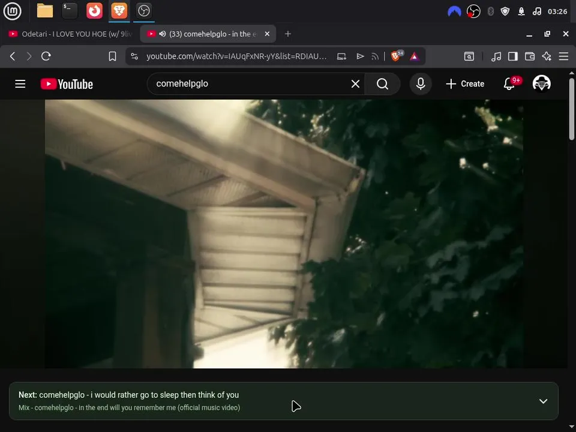576x432 pixels.
Task: Go forward in browser history
Action: click(29, 56)
